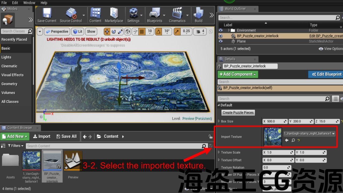Expand the Box Size property
This screenshot has width=343, height=193.
[x=219, y=121]
